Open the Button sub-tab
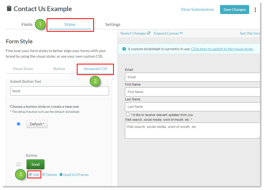The height and width of the screenshot is (190, 264). tap(59, 69)
